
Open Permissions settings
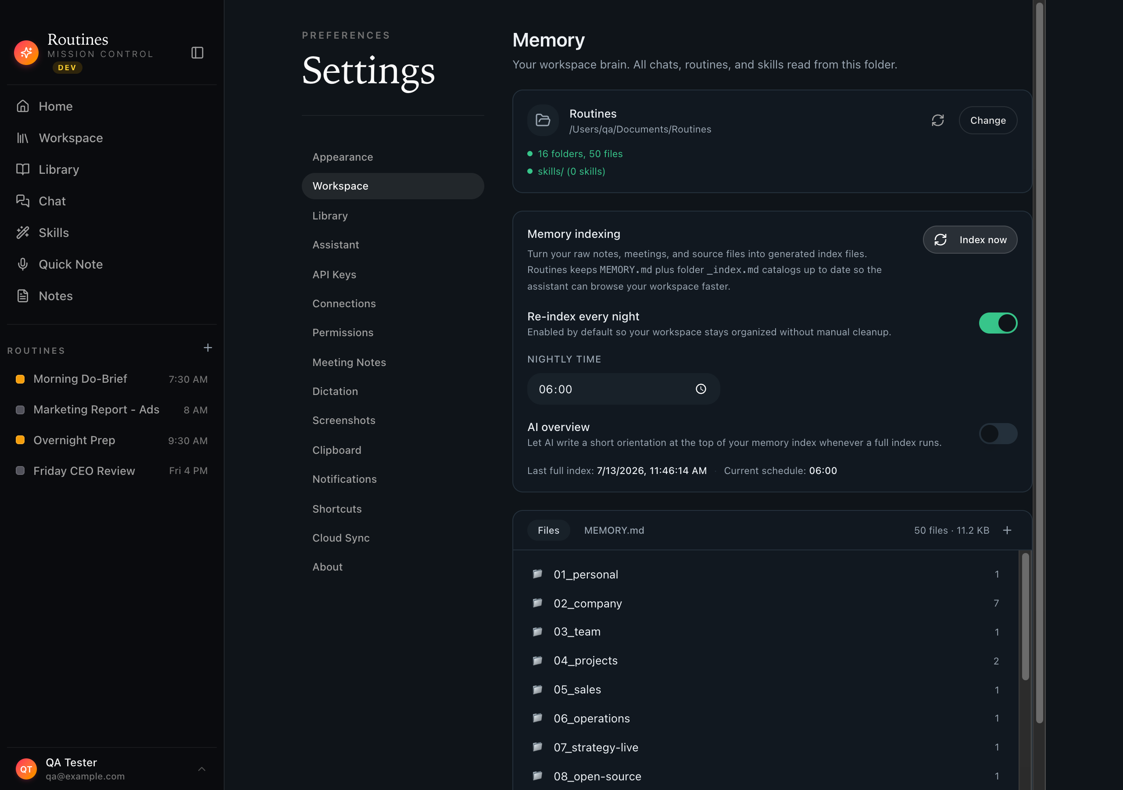tap(393, 332)
